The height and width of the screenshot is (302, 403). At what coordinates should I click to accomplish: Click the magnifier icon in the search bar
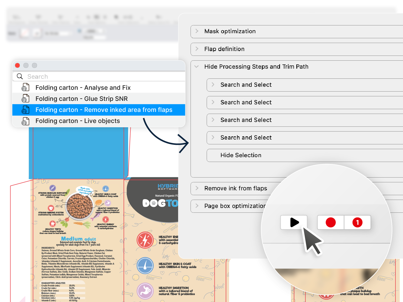(20, 76)
